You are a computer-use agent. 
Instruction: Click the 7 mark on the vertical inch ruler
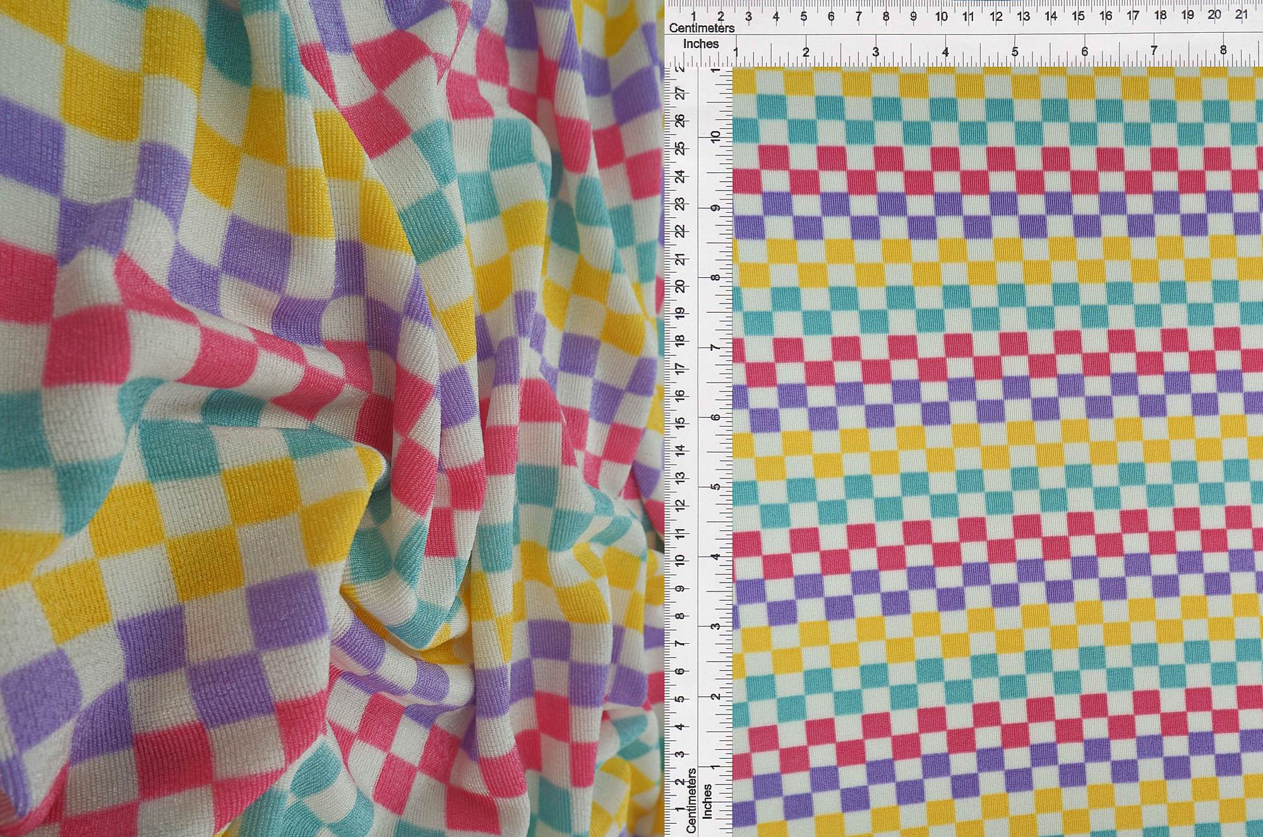click(x=715, y=348)
